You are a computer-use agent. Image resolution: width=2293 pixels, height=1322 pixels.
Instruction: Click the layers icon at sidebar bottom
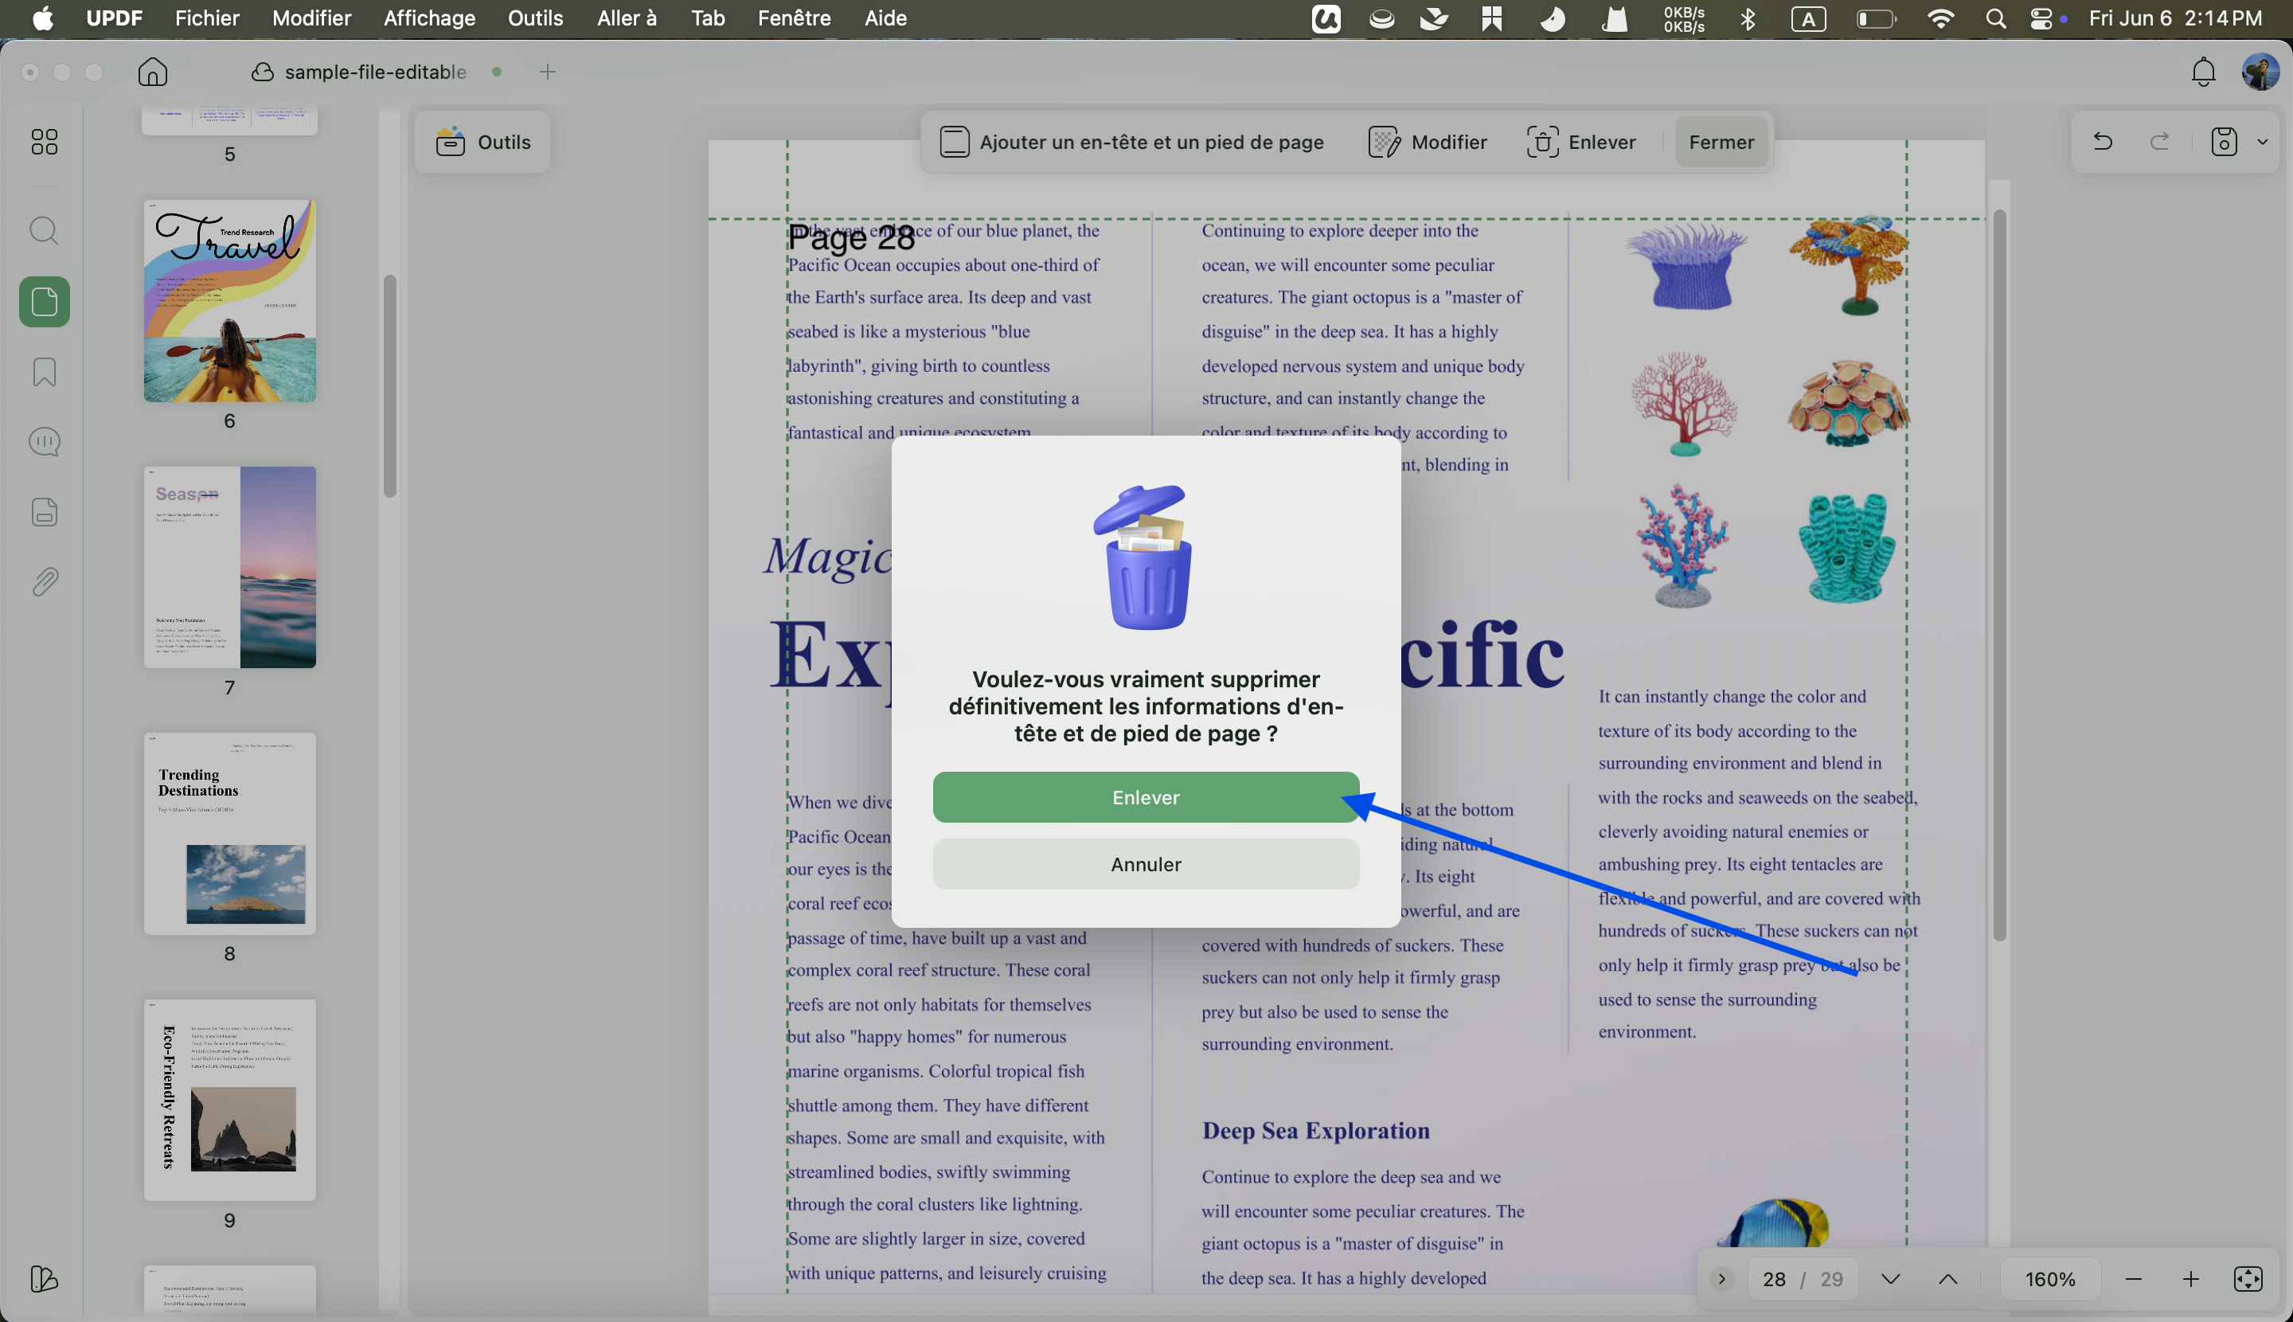pos(45,1278)
